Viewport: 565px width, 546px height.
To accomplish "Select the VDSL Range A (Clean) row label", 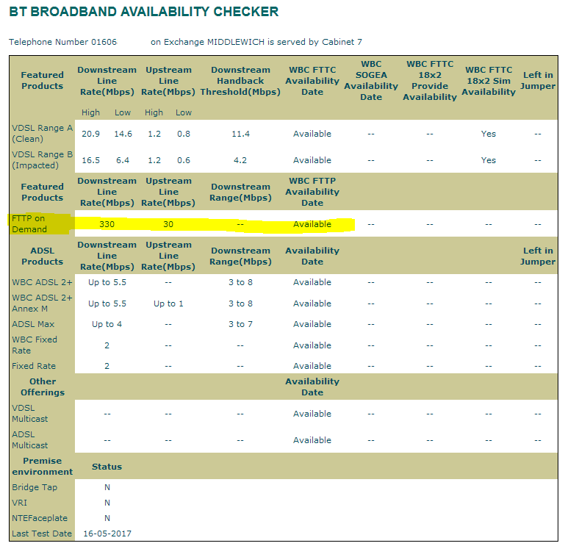I will 42,133.
